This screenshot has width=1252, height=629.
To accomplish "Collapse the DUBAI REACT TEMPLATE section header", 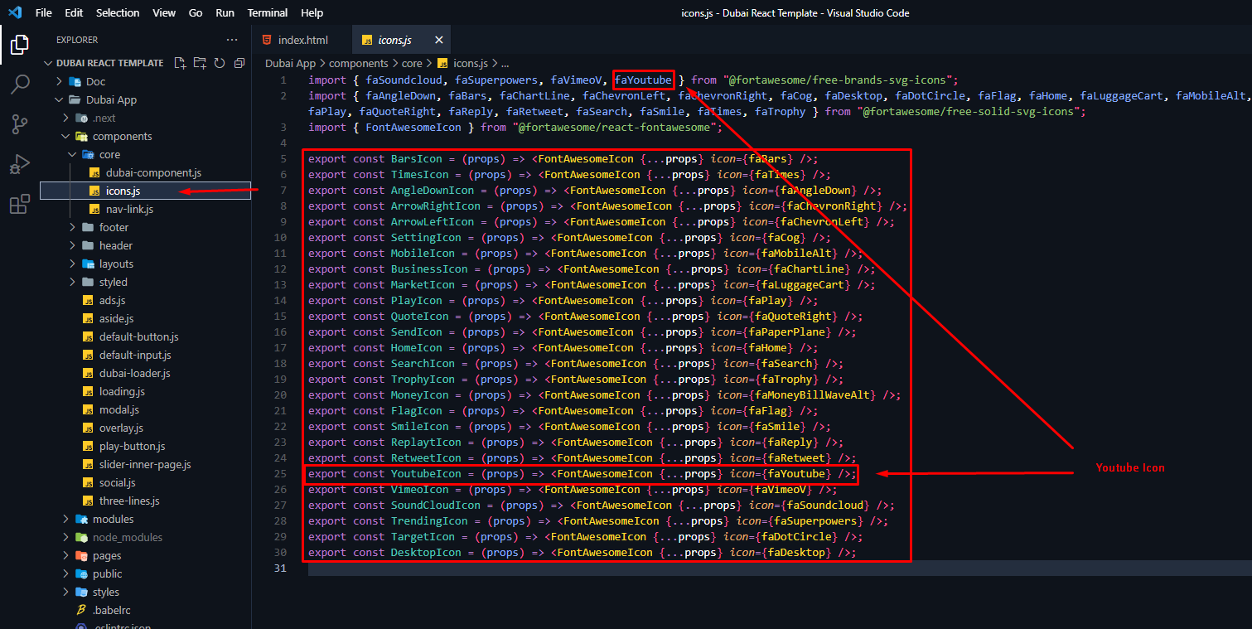I will coord(144,63).
